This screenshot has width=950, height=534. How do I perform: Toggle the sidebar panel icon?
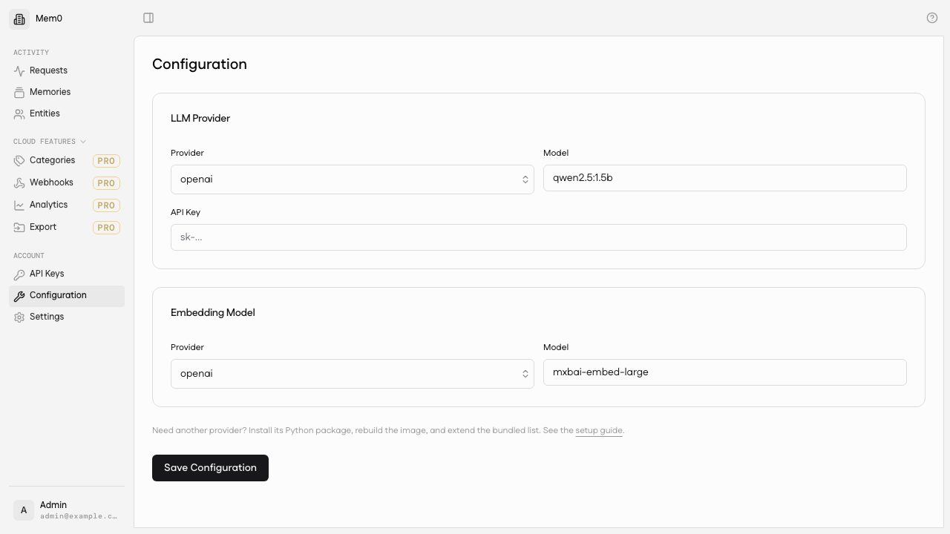coord(148,18)
